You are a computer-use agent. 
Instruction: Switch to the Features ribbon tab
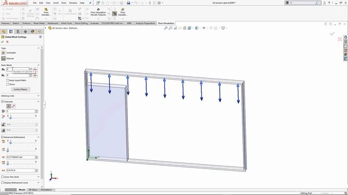[x=5, y=23]
